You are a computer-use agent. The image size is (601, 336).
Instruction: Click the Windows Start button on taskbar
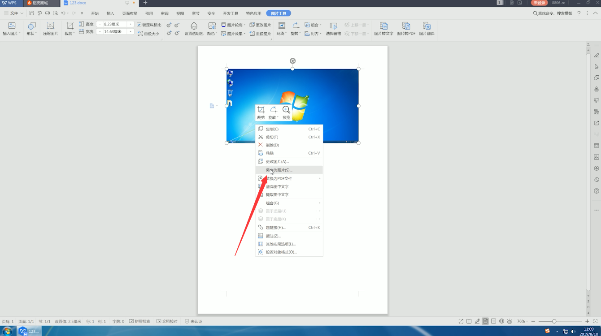[8, 331]
